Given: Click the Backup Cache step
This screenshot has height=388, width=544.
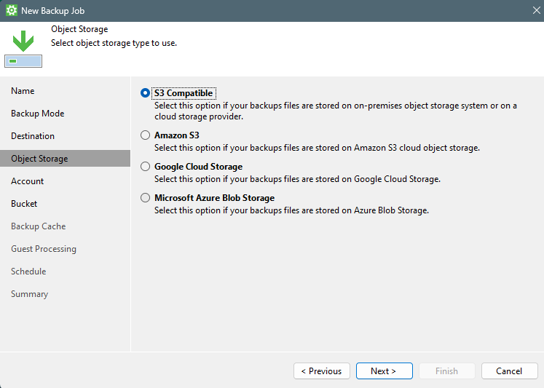Looking at the screenshot, I should coord(38,226).
